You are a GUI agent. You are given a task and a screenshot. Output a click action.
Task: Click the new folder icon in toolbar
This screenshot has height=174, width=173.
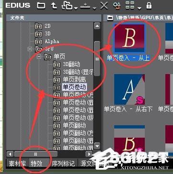pos(41,5)
